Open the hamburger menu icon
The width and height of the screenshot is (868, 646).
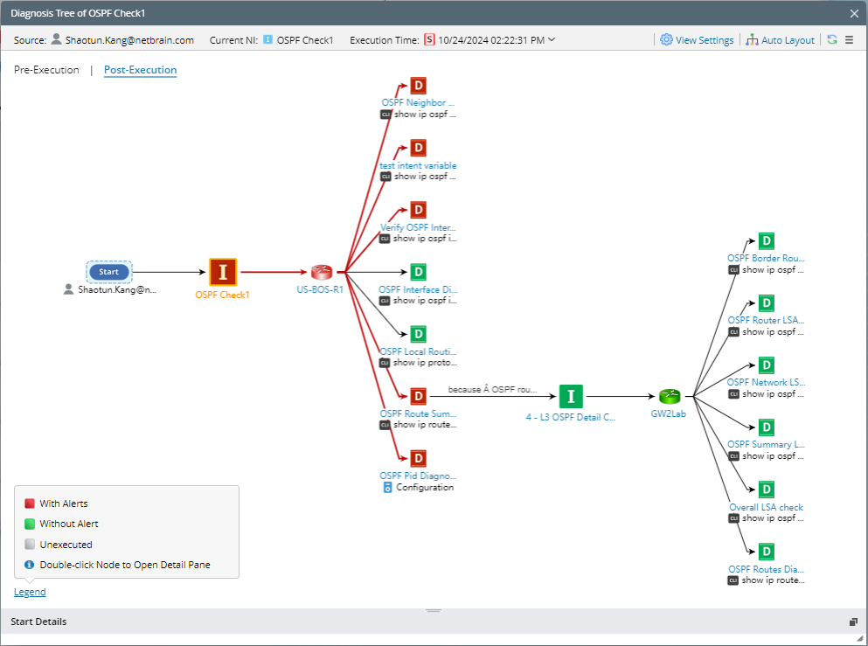coord(849,40)
